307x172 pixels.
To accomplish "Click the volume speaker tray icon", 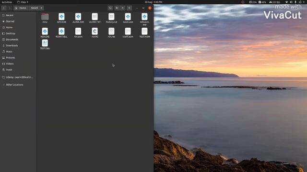I will (x=291, y=2).
